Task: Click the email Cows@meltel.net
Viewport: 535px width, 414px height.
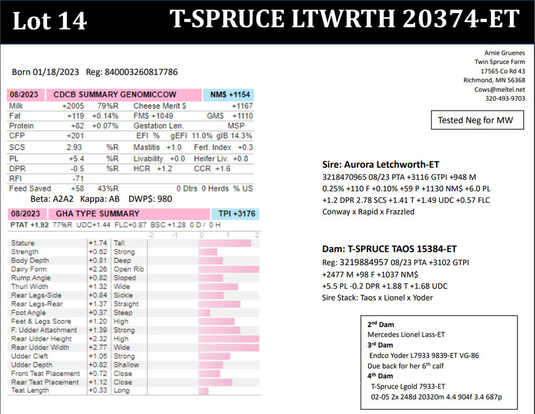Action: [x=500, y=89]
